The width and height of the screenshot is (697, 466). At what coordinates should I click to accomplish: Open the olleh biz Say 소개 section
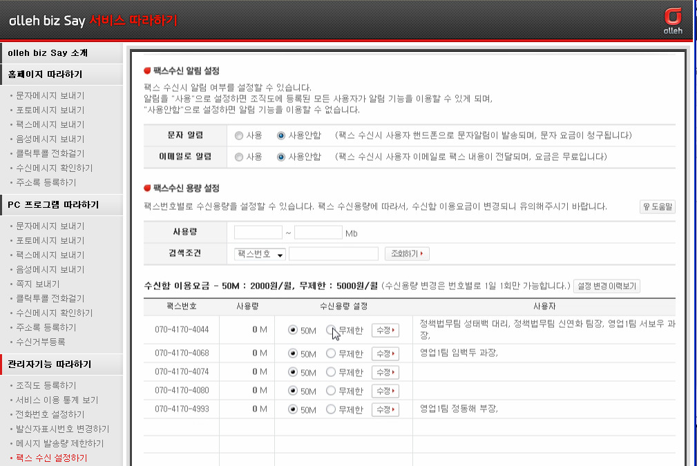tap(61, 53)
